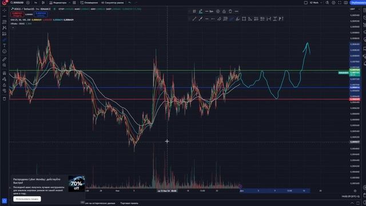Viewport: 366px width, 206px height.
Task: Click the redo arrow in top toolbar
Action: (136, 2)
